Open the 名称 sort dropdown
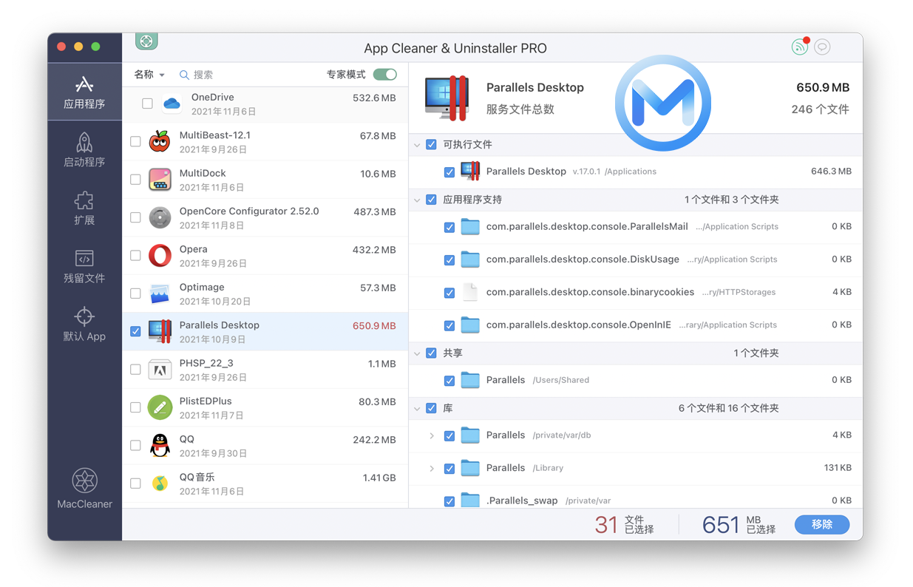Screen dimensions: 913x587 tap(149, 75)
